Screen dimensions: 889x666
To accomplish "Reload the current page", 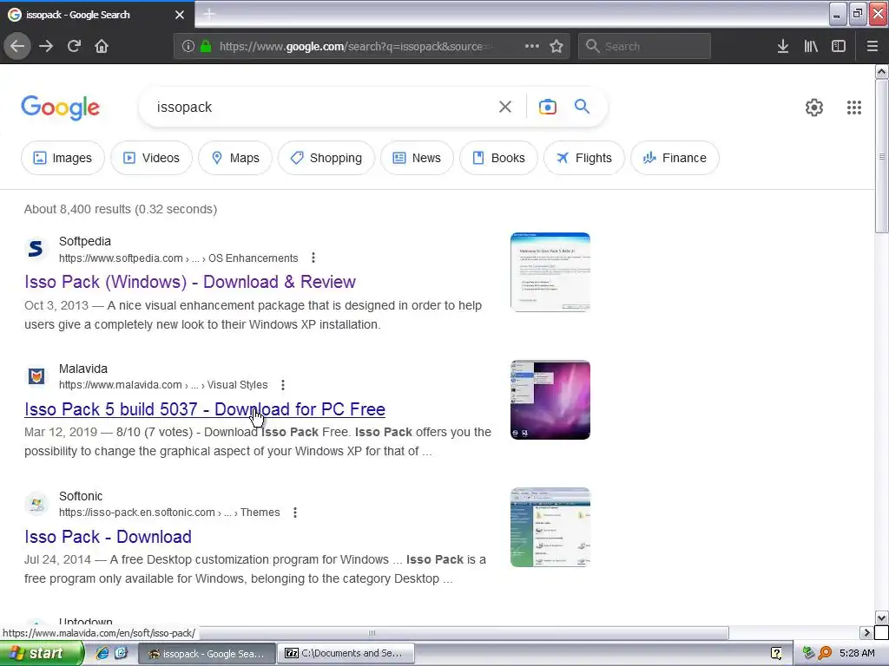I will [74, 47].
